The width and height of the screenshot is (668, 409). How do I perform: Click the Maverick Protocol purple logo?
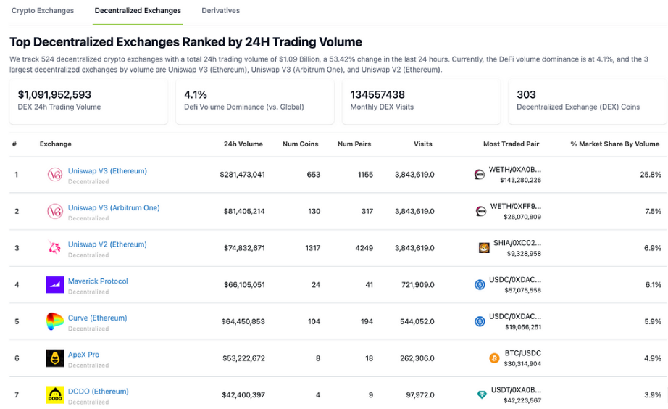coord(54,285)
